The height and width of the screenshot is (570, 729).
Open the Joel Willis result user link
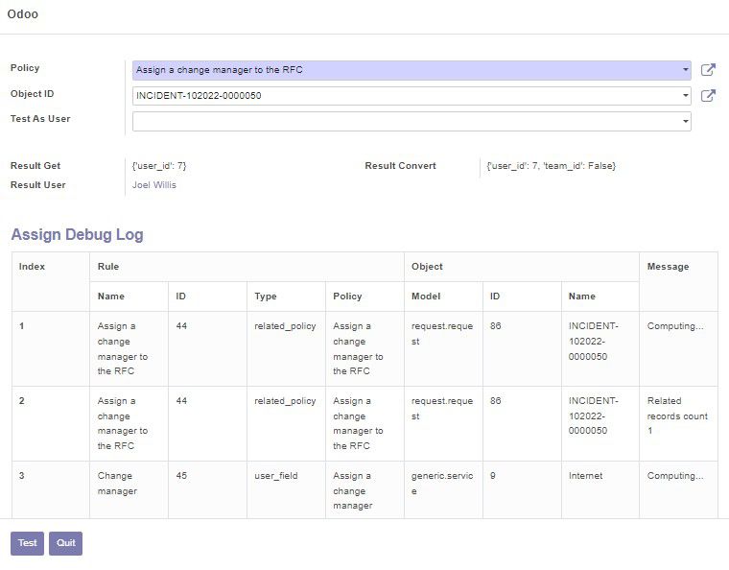coord(153,185)
